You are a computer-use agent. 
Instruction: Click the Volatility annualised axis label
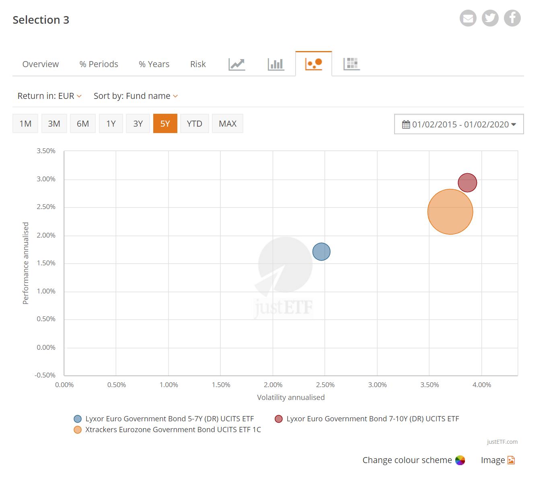pyautogui.click(x=291, y=397)
